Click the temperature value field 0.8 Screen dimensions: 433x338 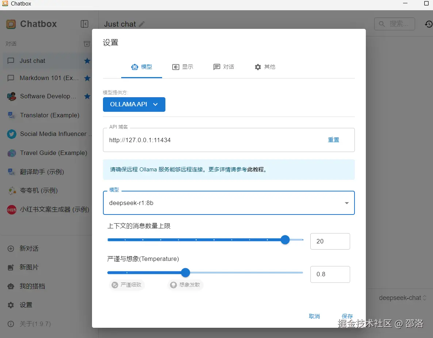(x=330, y=274)
